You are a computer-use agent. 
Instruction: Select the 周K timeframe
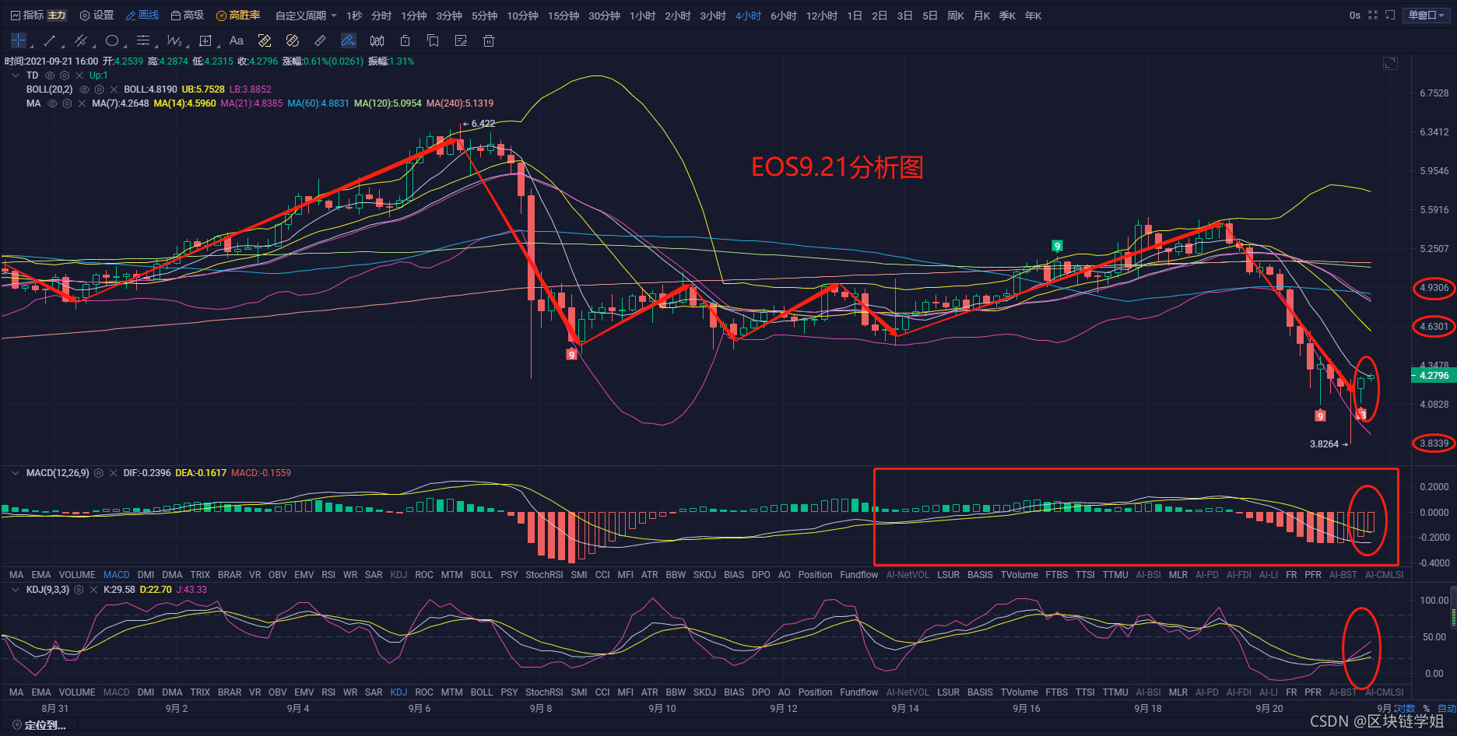956,16
